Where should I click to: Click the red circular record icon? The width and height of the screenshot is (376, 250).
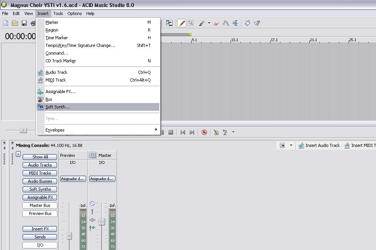pyautogui.click(x=204, y=132)
